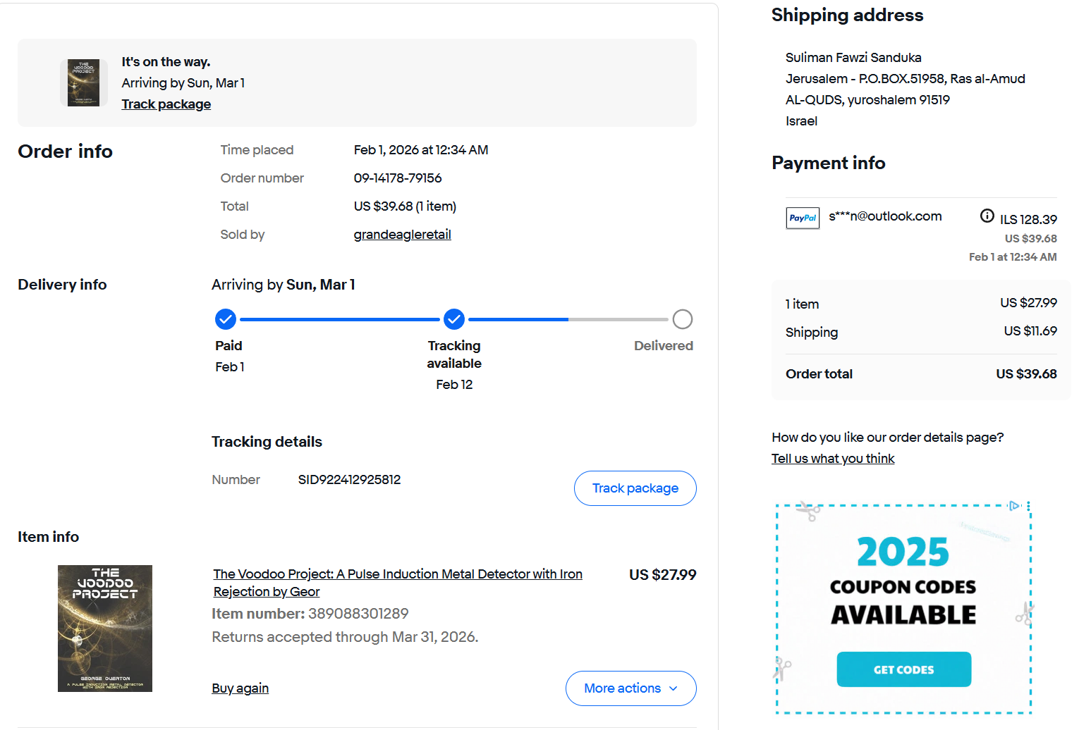Expand the More actions dropdown
Viewport: 1091px width, 730px height.
(x=630, y=688)
